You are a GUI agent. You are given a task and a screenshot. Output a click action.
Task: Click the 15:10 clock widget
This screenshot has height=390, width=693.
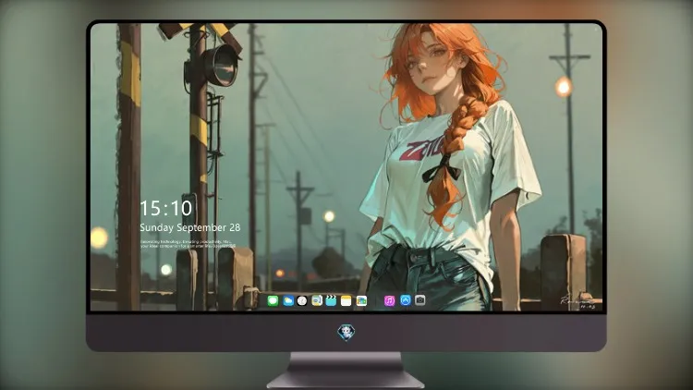tap(166, 208)
